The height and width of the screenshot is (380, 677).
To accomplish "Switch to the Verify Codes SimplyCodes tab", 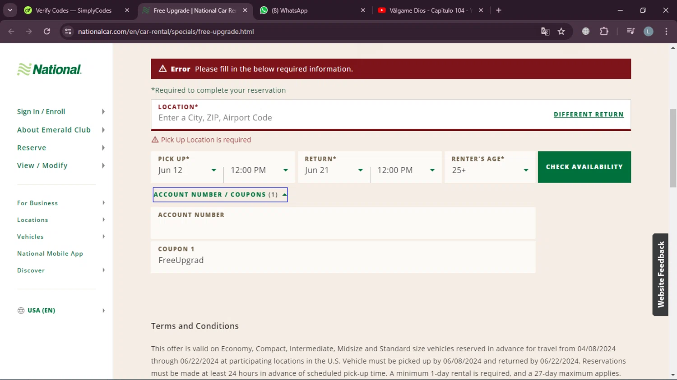I will [x=74, y=10].
